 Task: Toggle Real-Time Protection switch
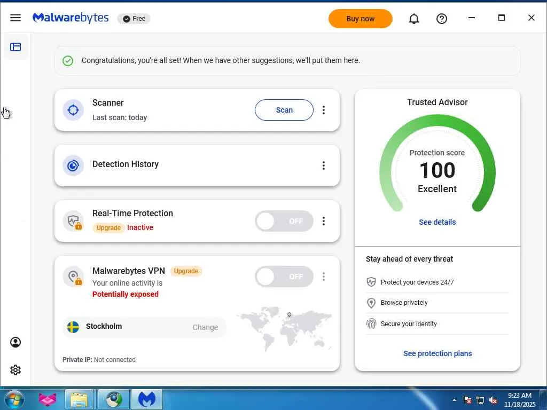coord(284,221)
